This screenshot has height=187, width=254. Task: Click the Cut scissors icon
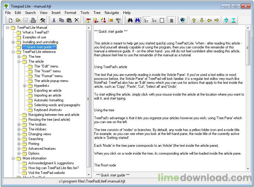(x=54, y=20)
